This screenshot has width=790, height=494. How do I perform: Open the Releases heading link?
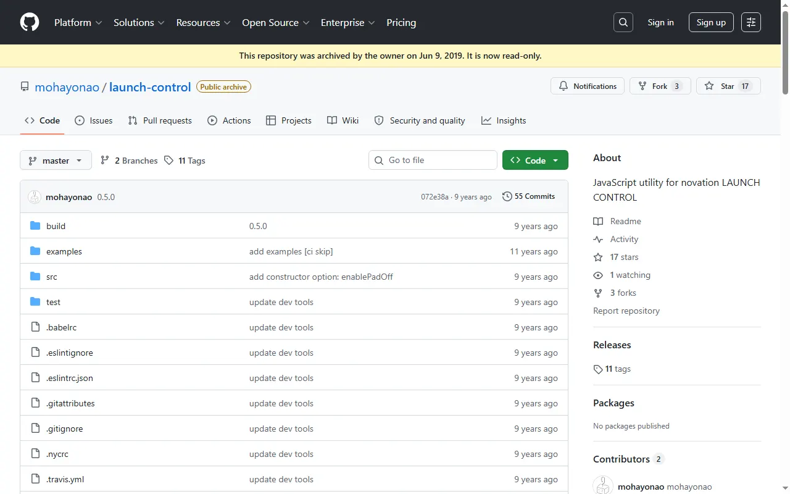pyautogui.click(x=612, y=345)
